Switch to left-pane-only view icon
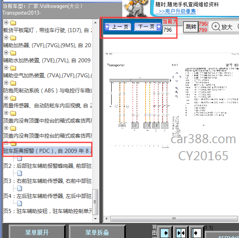 (165, 233)
